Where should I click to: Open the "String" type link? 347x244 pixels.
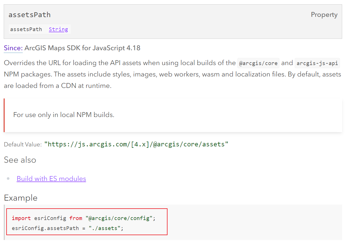tap(58, 29)
